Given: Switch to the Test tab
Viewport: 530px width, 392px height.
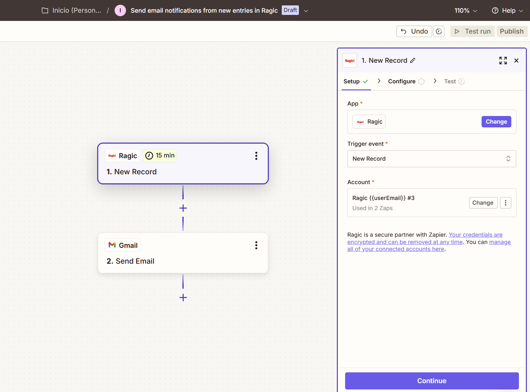Looking at the screenshot, I should (x=454, y=81).
